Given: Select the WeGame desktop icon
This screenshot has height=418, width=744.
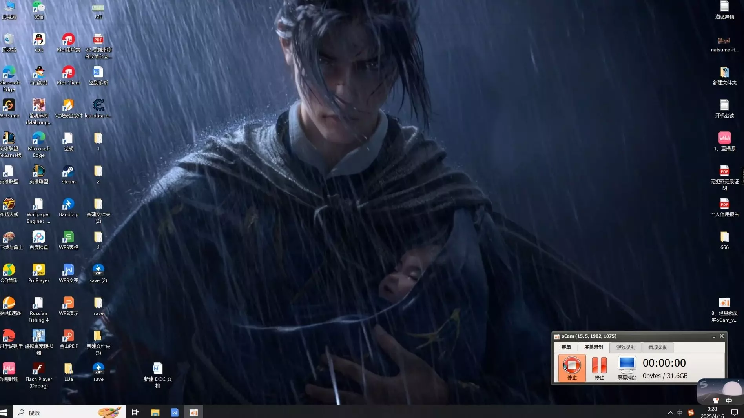Looking at the screenshot, I should click(9, 109).
